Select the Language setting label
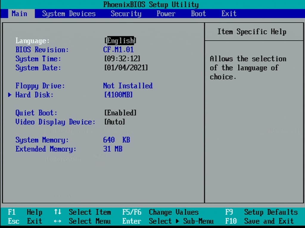 tap(33, 41)
